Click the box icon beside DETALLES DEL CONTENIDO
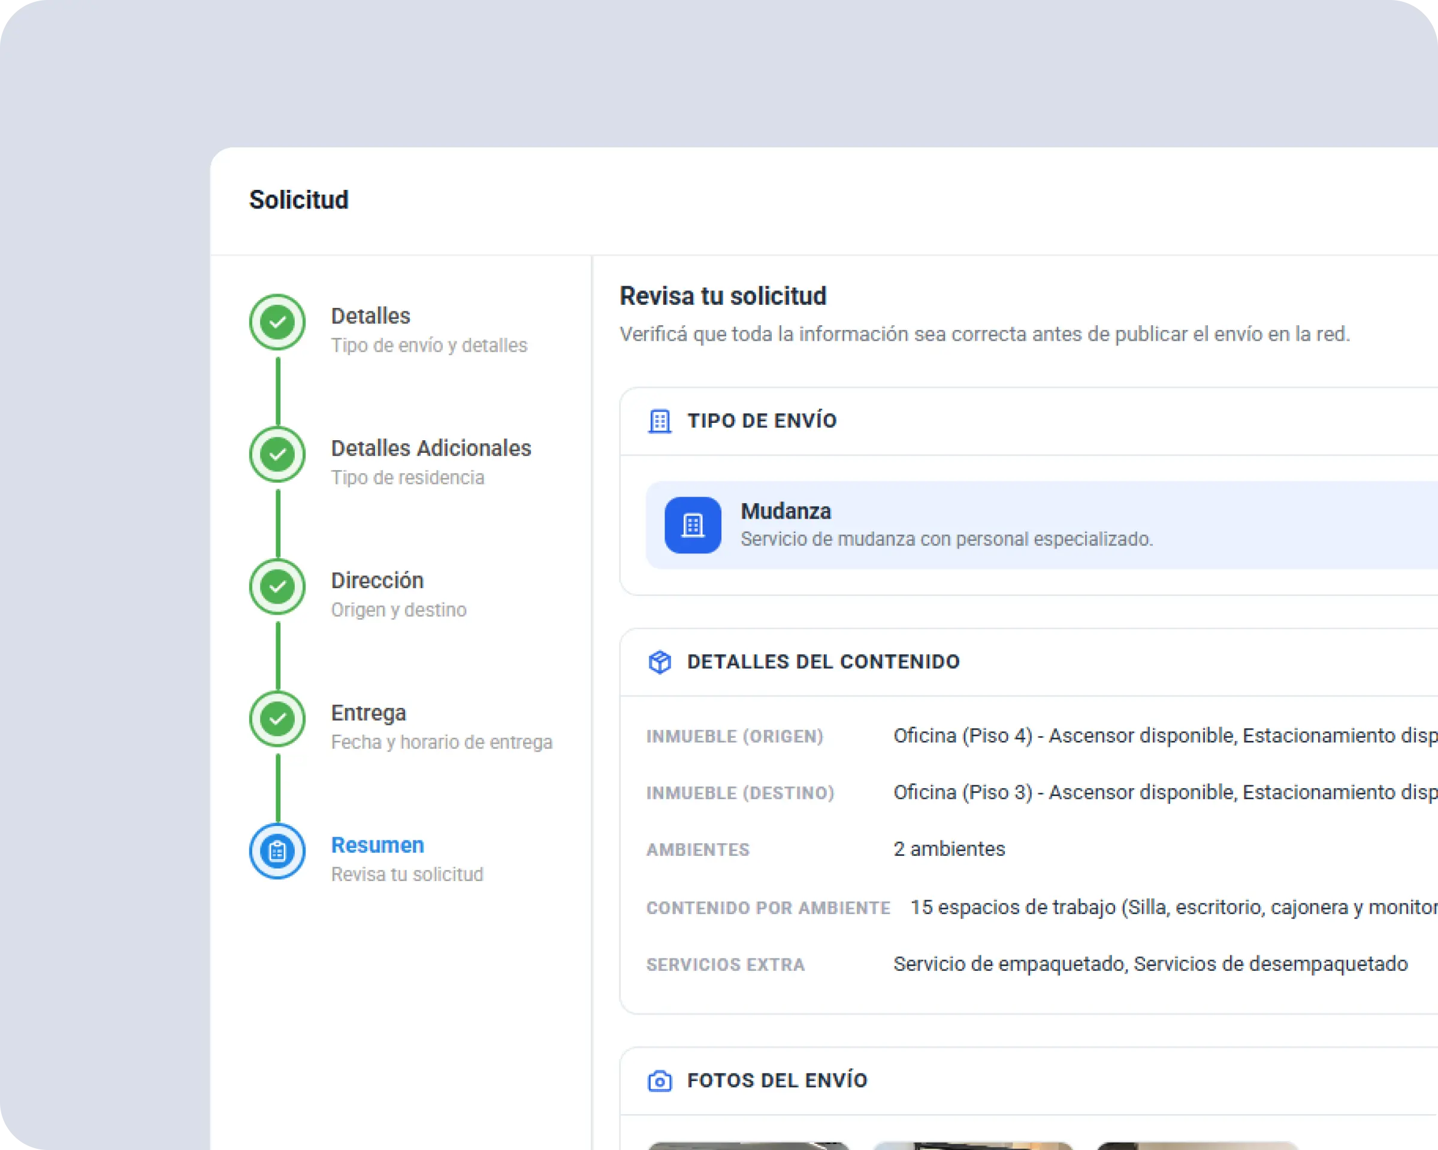The image size is (1438, 1150). (x=660, y=662)
